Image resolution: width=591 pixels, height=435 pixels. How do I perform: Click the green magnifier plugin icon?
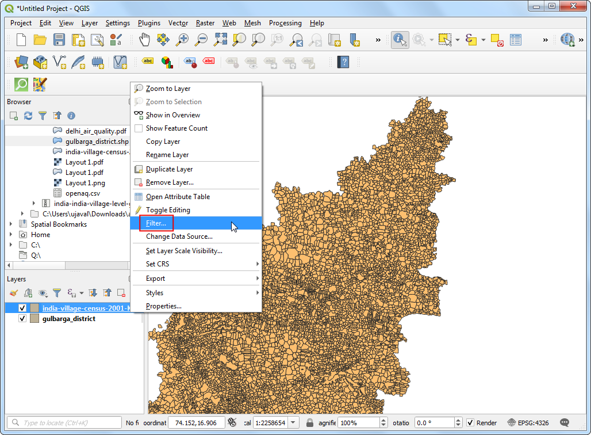coord(21,84)
